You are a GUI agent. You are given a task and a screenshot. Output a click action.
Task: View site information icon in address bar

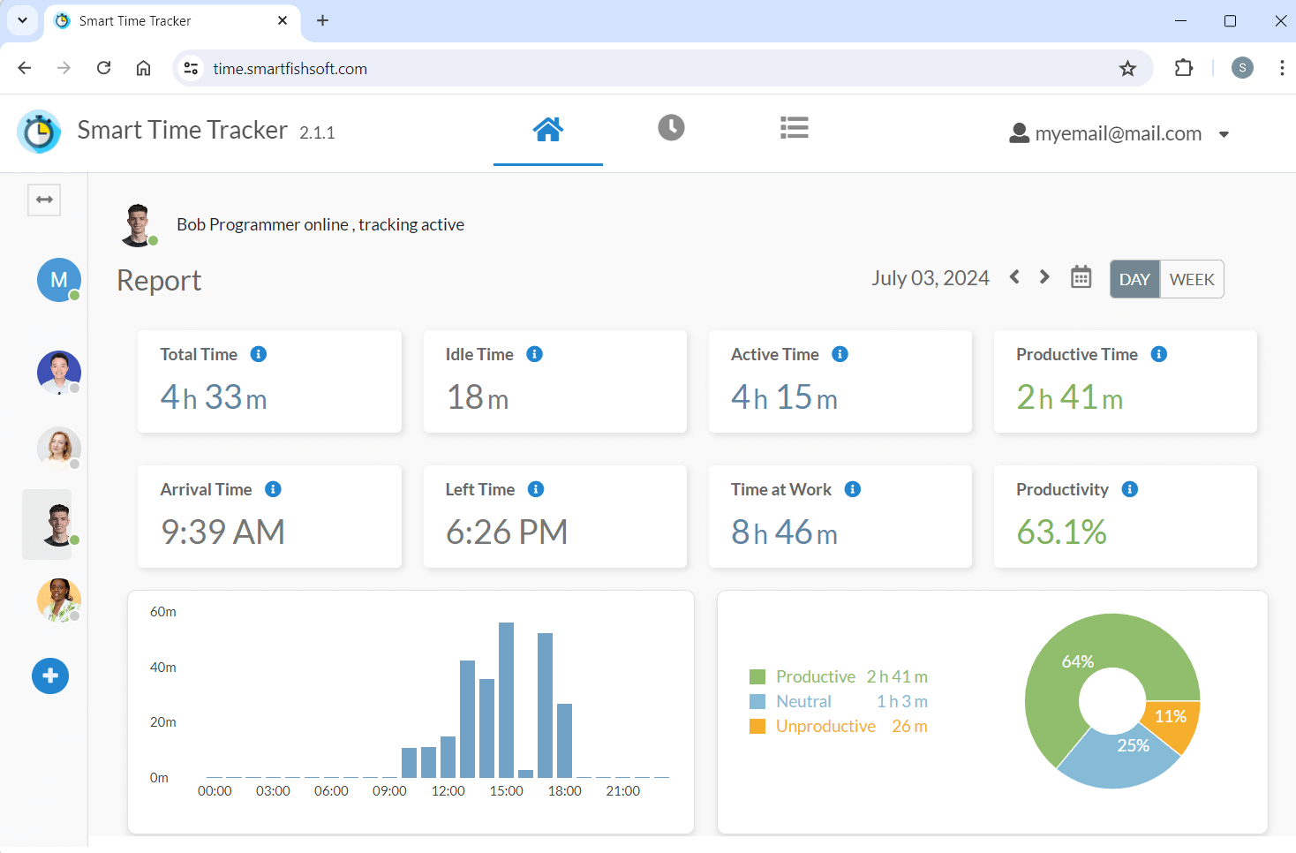click(191, 68)
